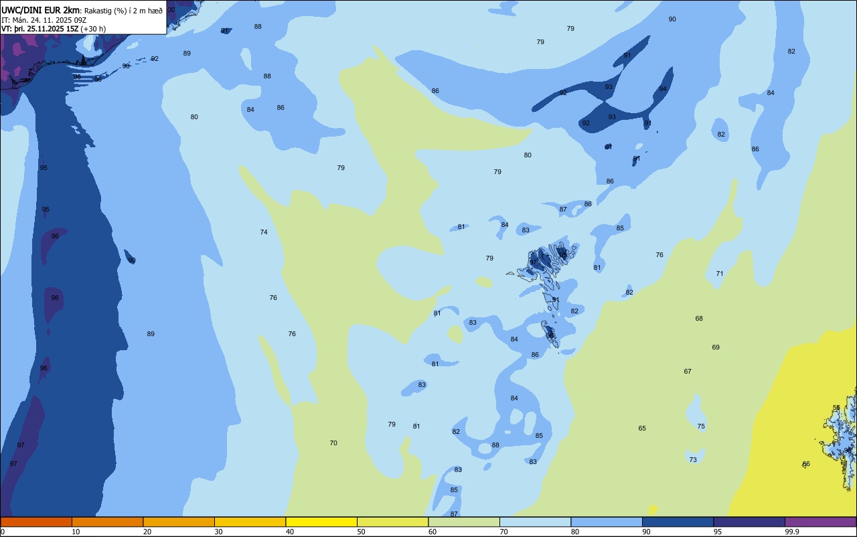
Task: Click the legend tick label "20"
Action: [x=147, y=532]
